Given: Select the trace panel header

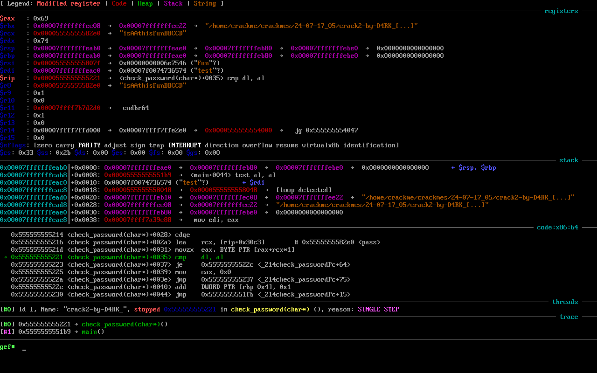Looking at the screenshot, I should tap(569, 317).
